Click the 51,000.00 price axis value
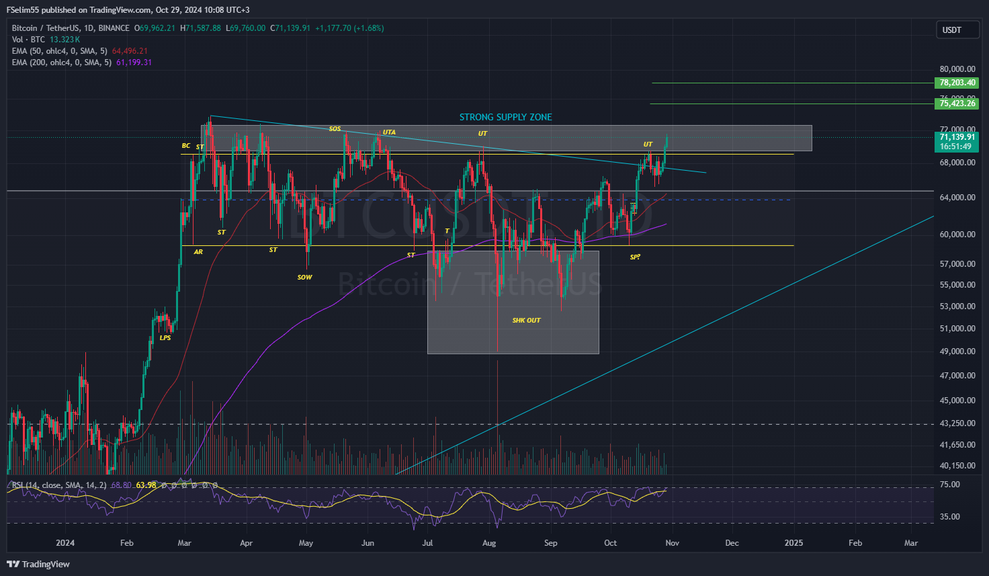Viewport: 989px width, 576px height. click(x=957, y=329)
